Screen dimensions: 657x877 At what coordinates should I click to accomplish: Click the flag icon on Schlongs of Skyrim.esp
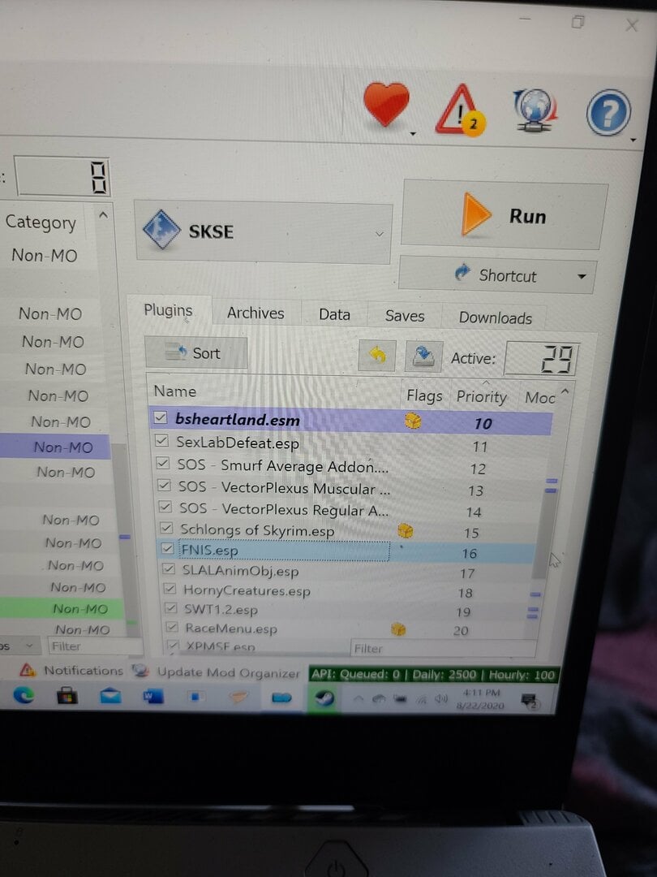(x=406, y=530)
